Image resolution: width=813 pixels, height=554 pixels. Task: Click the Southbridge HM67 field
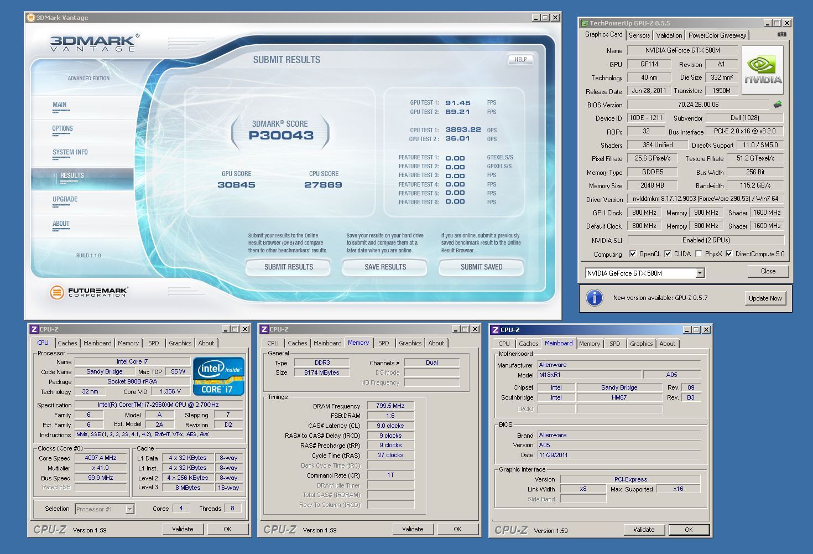[x=619, y=397]
